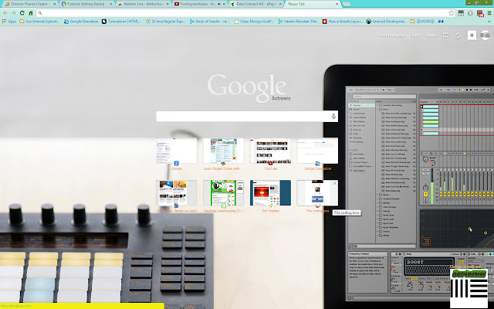This screenshot has height=309, width=494.
Task: Open the DayDeal Liveshopping thumbnail
Action: (x=223, y=193)
